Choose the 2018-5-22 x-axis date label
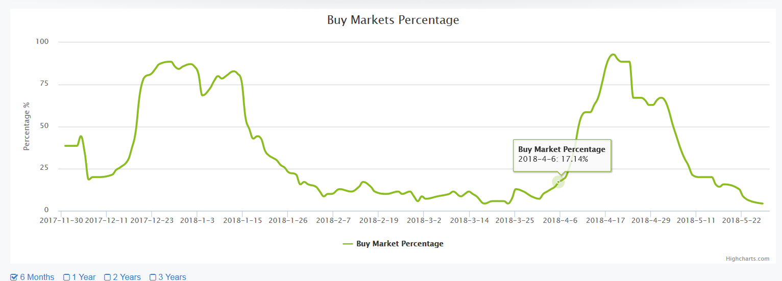This screenshot has width=782, height=281. tap(741, 220)
